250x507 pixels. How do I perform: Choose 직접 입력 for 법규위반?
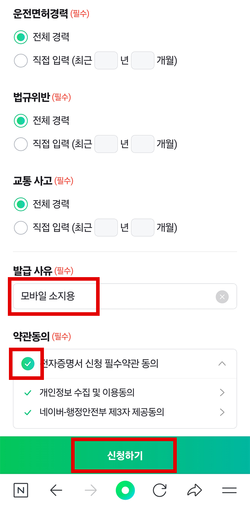21,144
